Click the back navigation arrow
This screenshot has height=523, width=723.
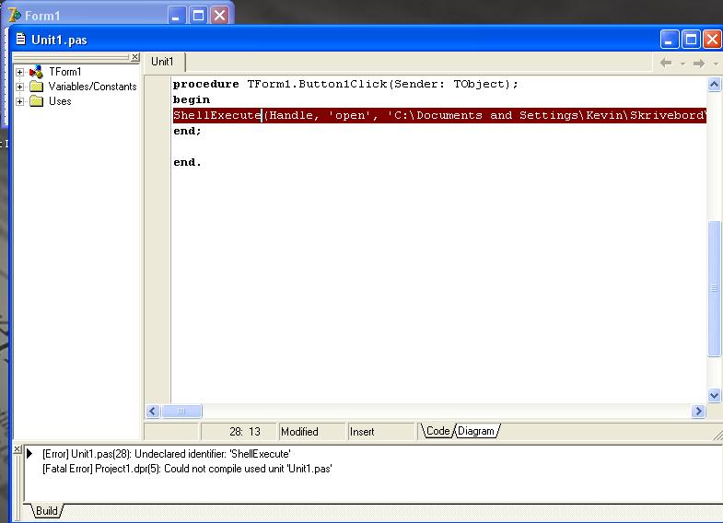(x=666, y=63)
